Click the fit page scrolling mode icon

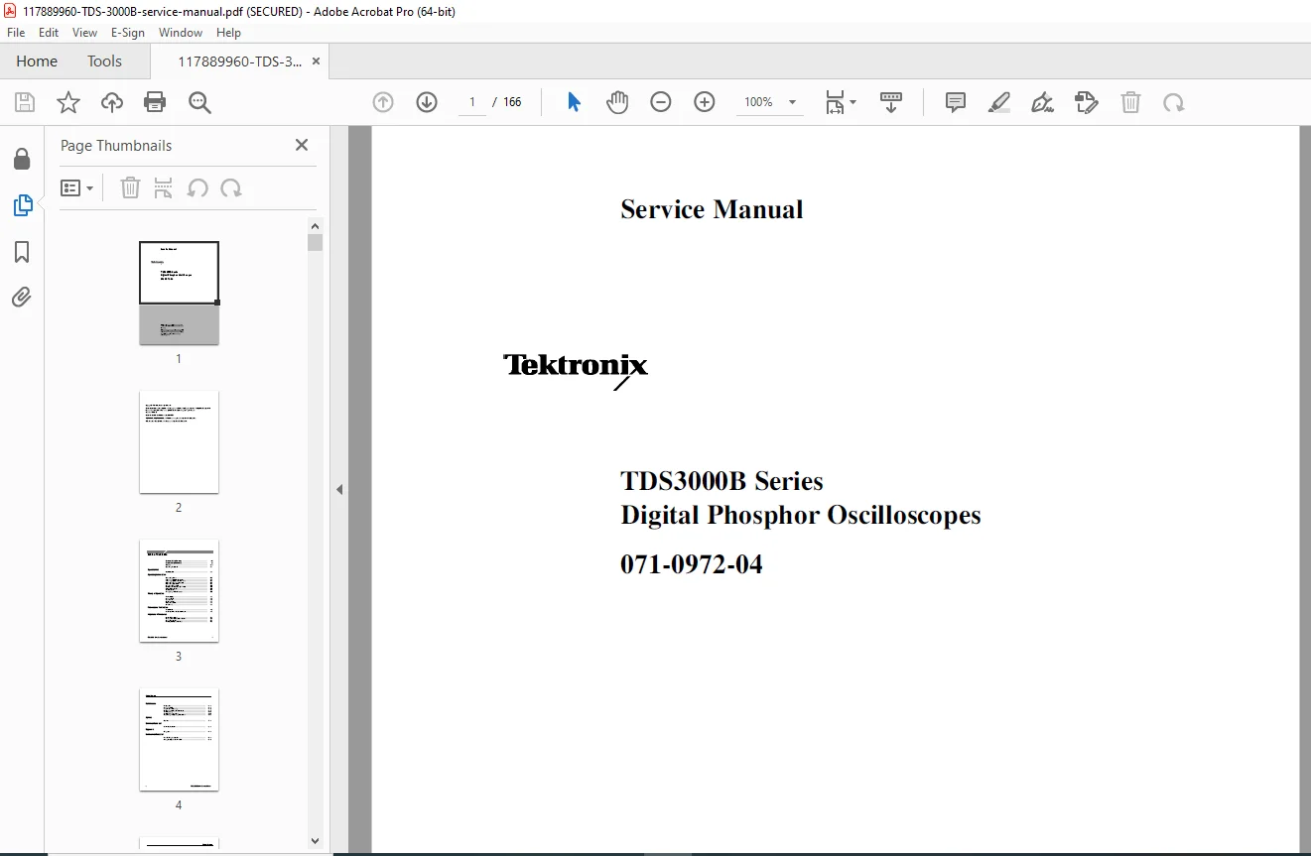coord(835,102)
